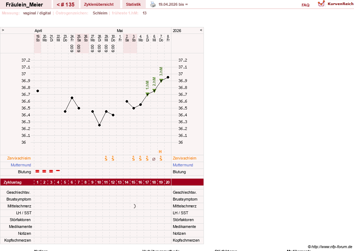Viewport: 354px width, 251px height.
Task: Select the 2.hM green triangle marker
Action: click(x=154, y=91)
